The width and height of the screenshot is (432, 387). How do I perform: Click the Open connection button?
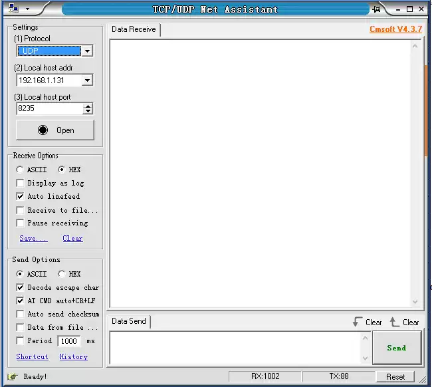55,130
